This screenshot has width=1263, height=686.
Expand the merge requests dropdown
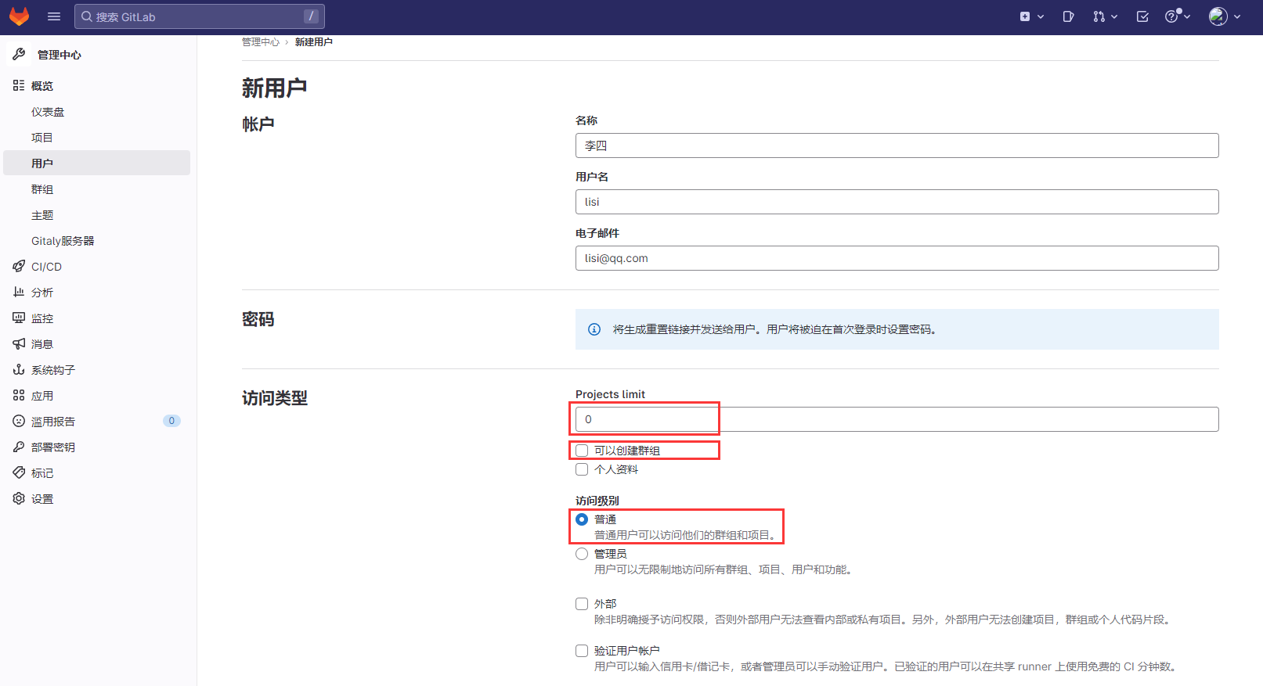pos(1105,16)
